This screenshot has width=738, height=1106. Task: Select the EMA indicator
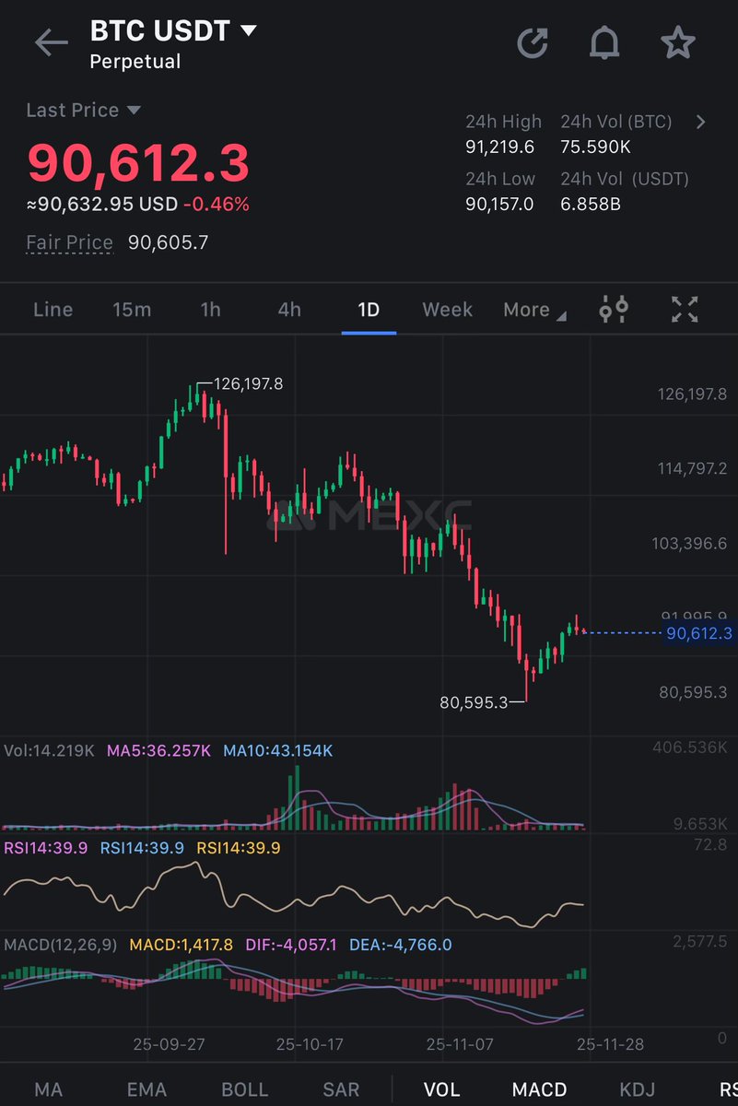click(x=146, y=1088)
